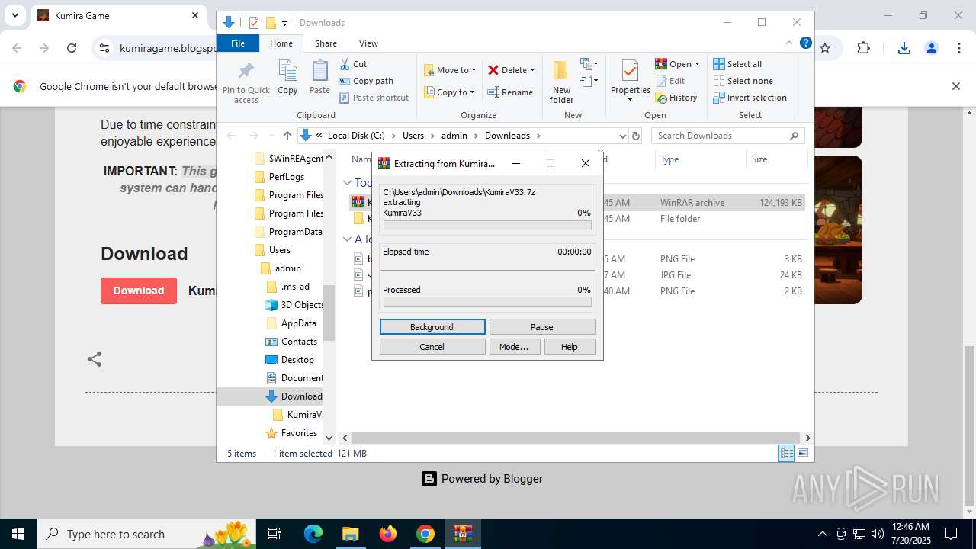
Task: Create New folder from ribbon
Action: [561, 82]
